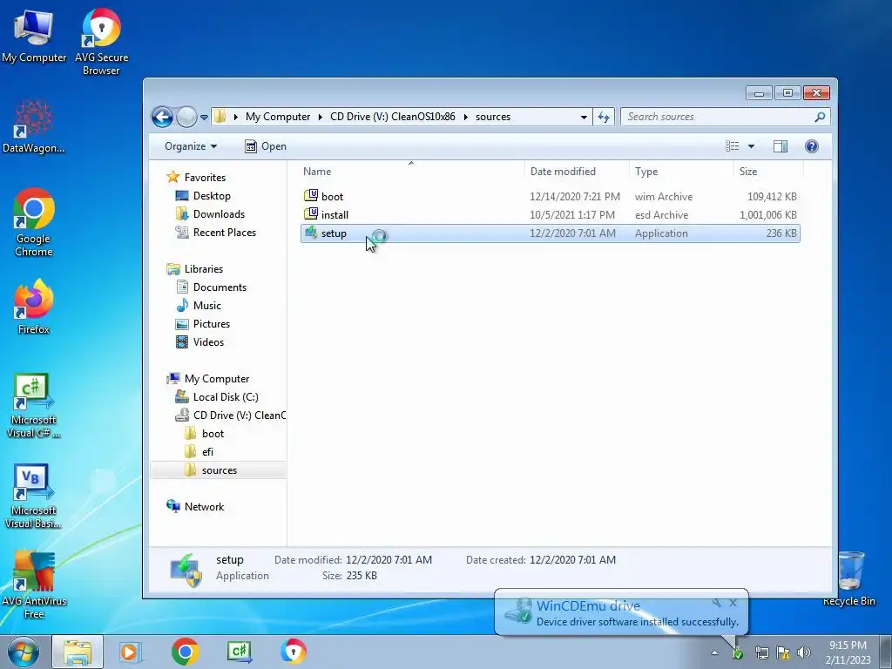
Task: Open volume control in system tray
Action: pyautogui.click(x=804, y=653)
